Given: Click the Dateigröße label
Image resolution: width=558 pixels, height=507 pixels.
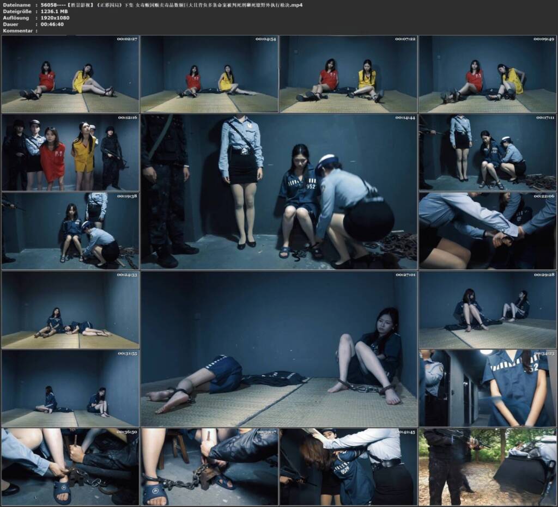Looking at the screenshot, I should 17,11.
